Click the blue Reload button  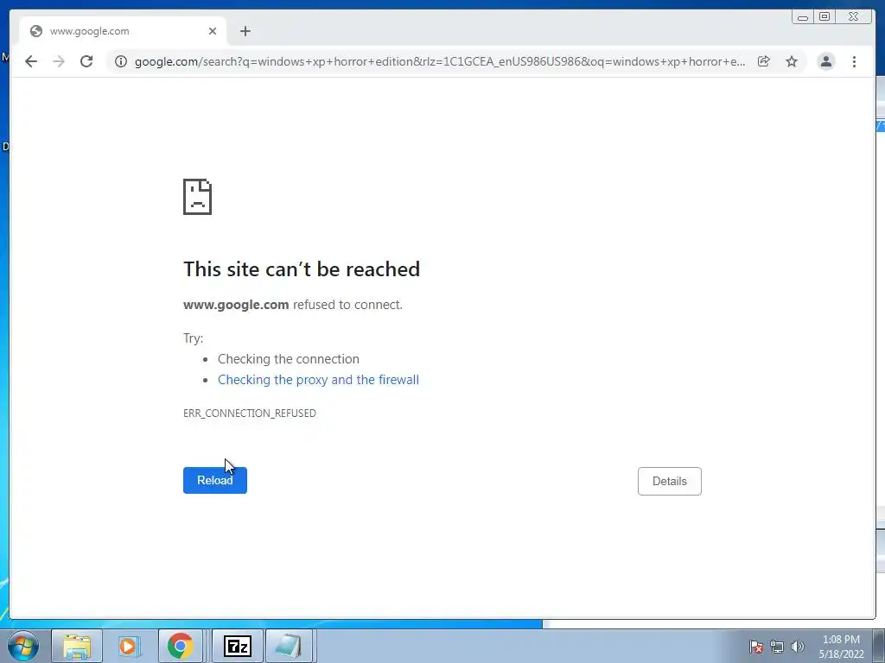pos(215,480)
